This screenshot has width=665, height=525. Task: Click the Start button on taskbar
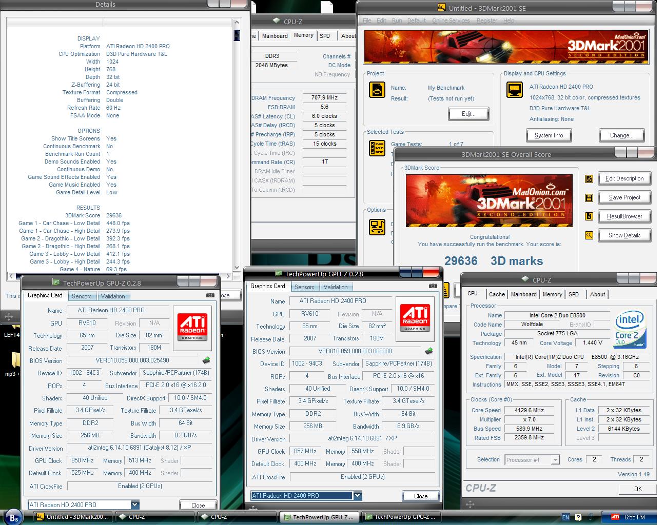pos(13,518)
